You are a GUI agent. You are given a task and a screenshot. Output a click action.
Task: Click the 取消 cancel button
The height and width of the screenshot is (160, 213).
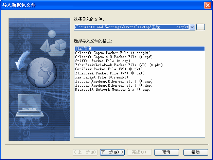tap(166, 152)
